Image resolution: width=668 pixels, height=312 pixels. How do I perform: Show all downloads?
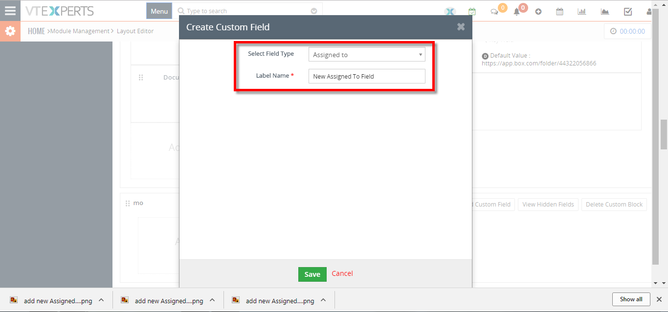(x=631, y=299)
